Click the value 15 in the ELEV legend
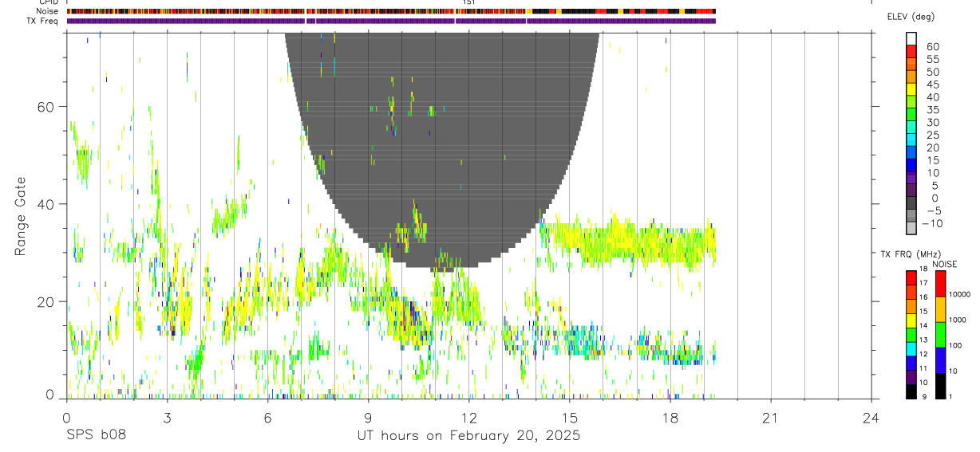Screen dimensions: 980x452 pyautogui.click(x=932, y=160)
